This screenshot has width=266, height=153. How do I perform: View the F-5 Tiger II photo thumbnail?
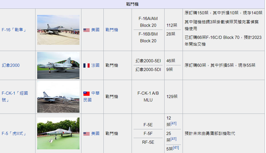tap(58, 133)
